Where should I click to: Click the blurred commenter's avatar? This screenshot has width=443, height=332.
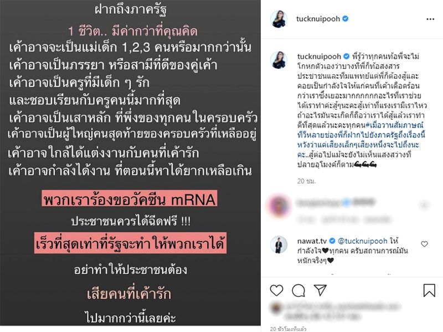coord(279,206)
